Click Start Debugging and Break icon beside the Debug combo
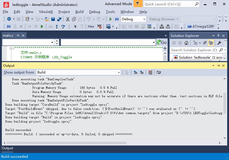Screen dimensions: 229x160 (117, 19)
